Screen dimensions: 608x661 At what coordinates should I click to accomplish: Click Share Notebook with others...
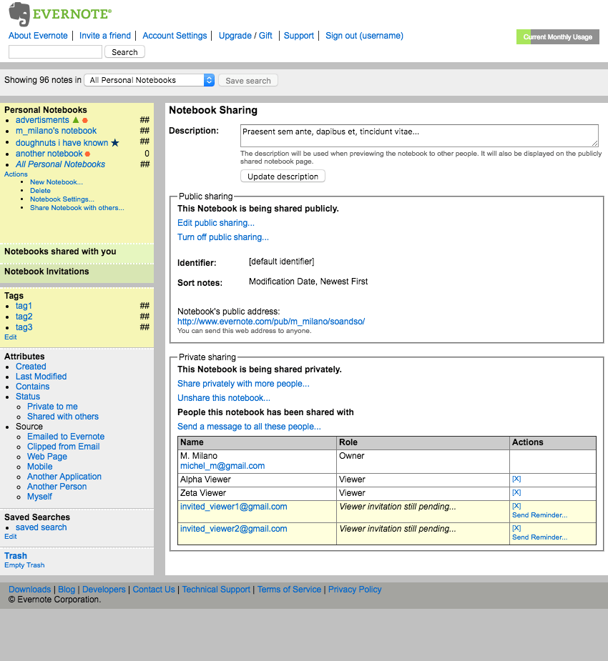(77, 208)
